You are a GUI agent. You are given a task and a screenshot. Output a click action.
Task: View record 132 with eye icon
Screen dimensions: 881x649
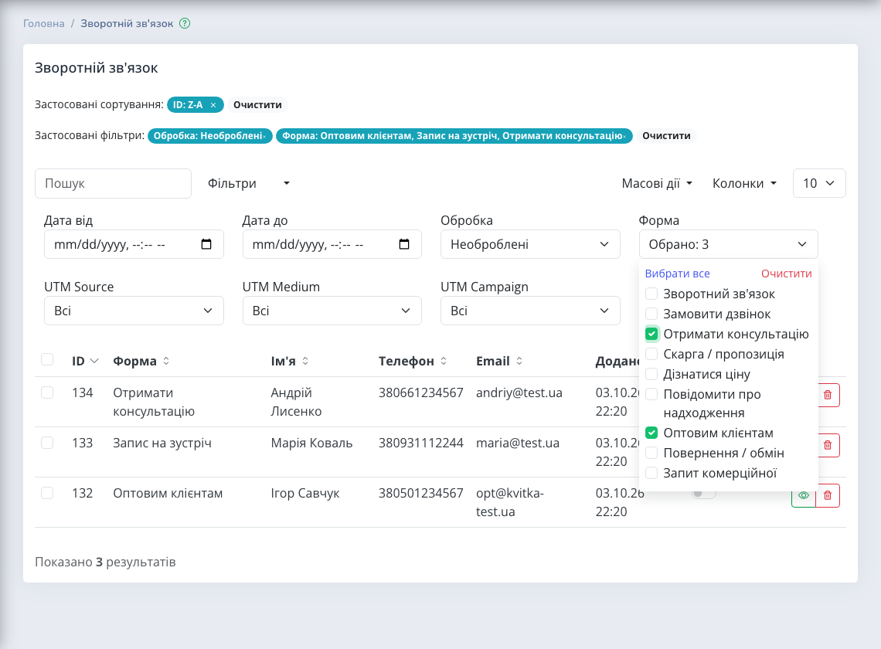804,495
